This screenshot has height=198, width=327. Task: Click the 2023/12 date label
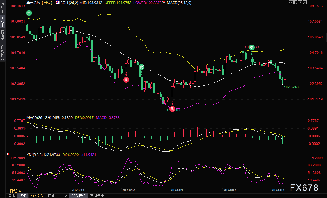(128, 190)
